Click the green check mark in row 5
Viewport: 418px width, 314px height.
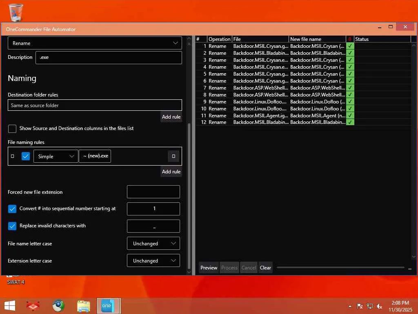350,74
